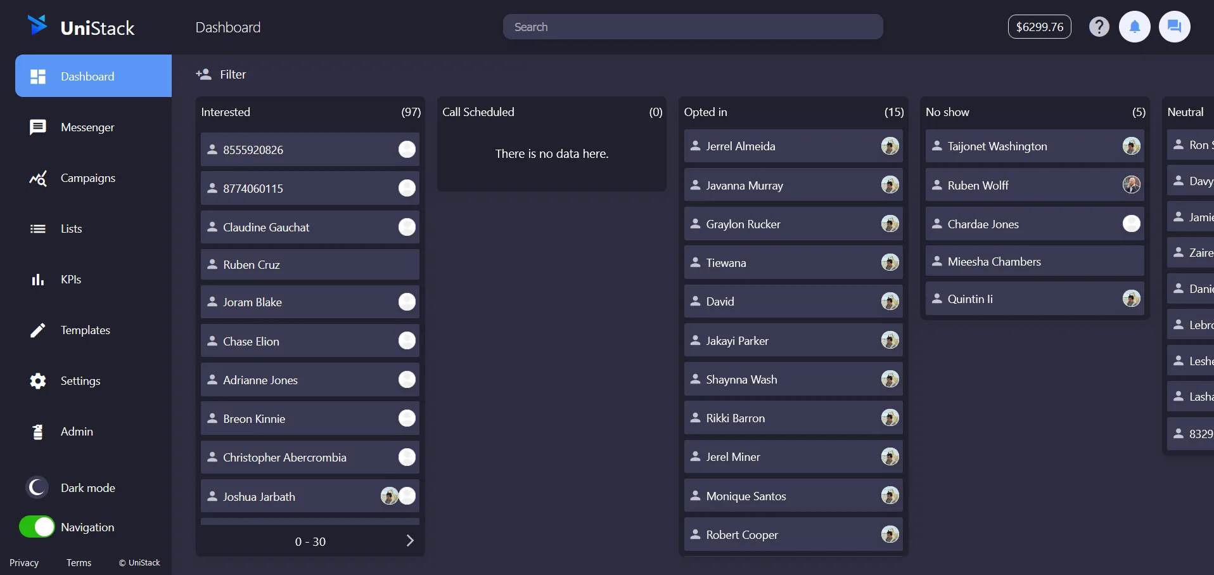
Task: Open the Admin section in sidebar
Action: pyautogui.click(x=75, y=431)
